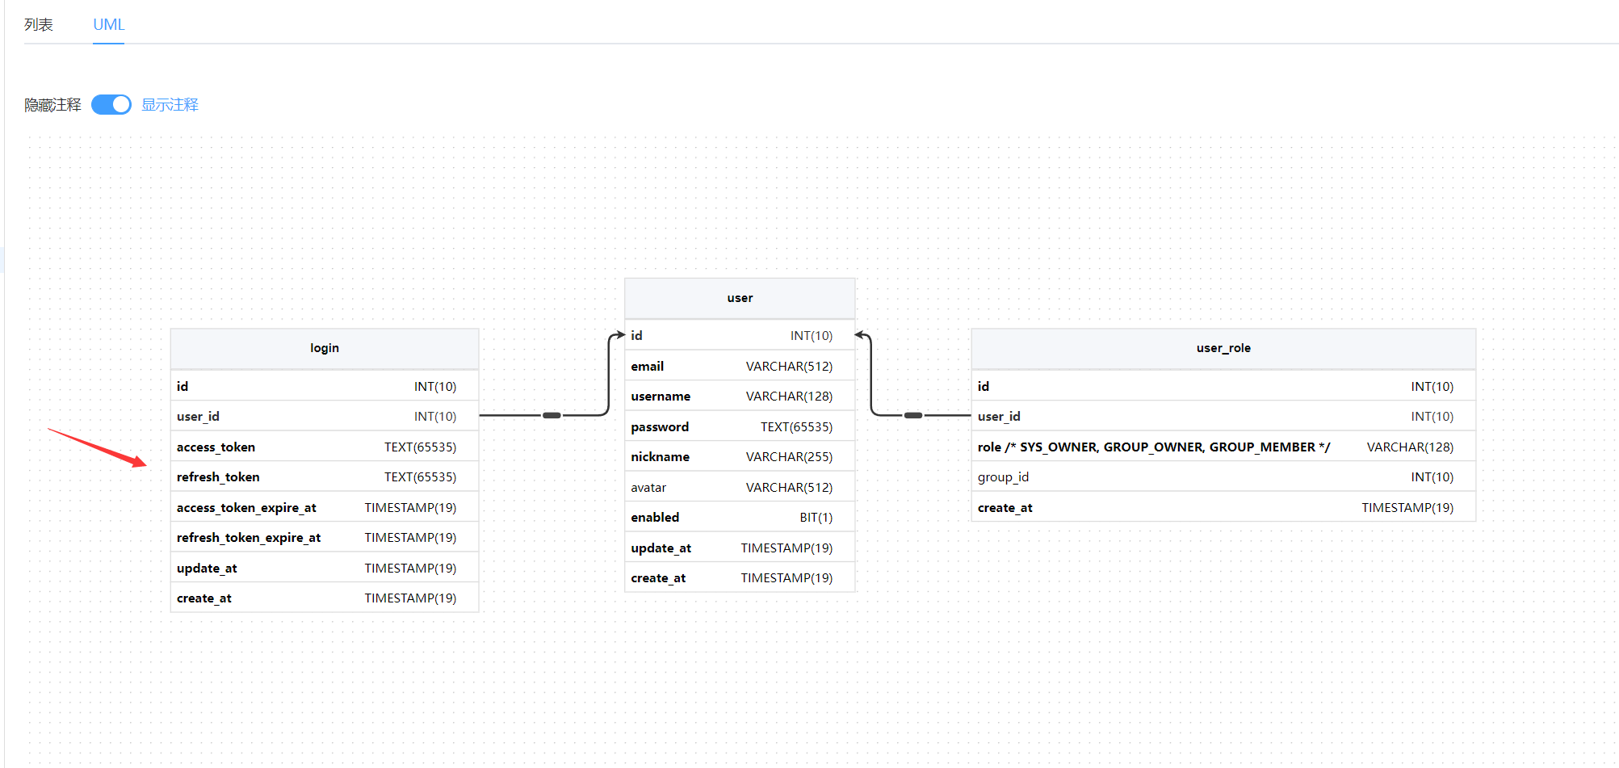
Task: Select the refresh_token row in login table
Action: click(x=324, y=477)
